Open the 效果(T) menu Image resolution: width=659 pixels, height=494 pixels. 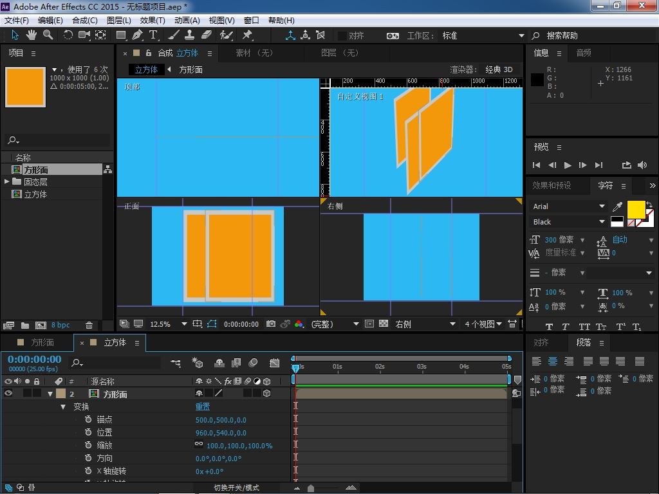pyautogui.click(x=153, y=20)
